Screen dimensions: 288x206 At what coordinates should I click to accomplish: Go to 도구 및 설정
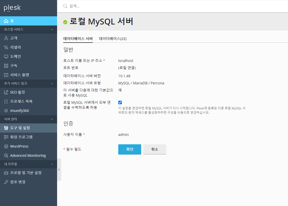pyautogui.click(x=29, y=128)
